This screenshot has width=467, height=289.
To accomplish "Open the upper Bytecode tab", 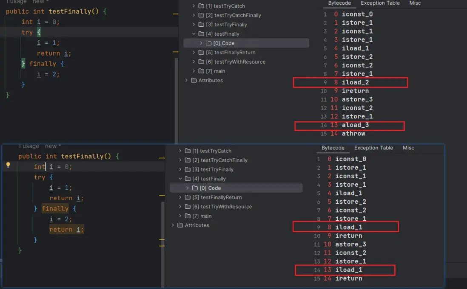I will [339, 3].
